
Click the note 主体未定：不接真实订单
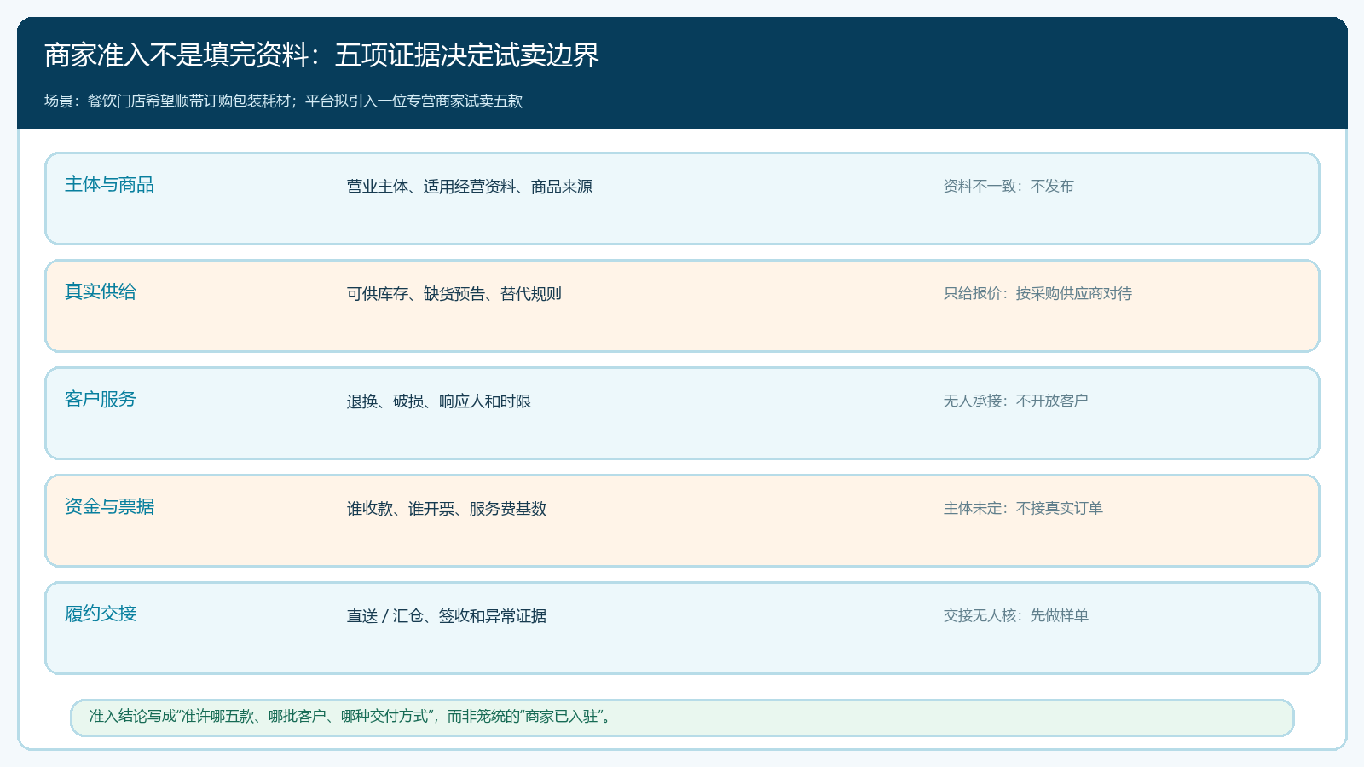tap(1023, 509)
